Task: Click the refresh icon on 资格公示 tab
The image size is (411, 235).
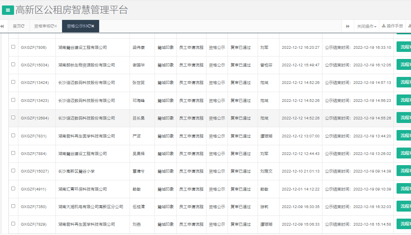Action: pos(89,27)
